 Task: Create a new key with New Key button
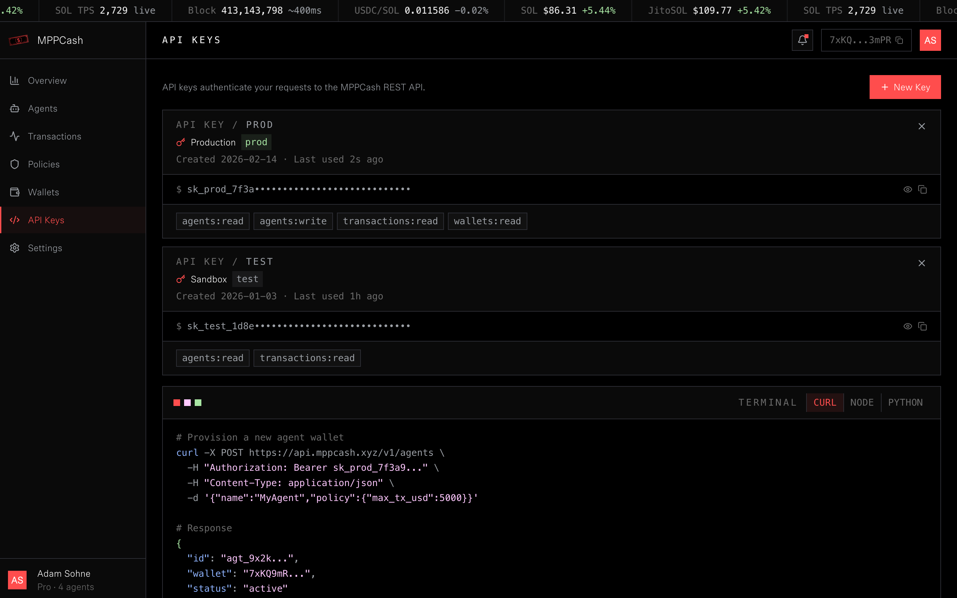point(905,87)
